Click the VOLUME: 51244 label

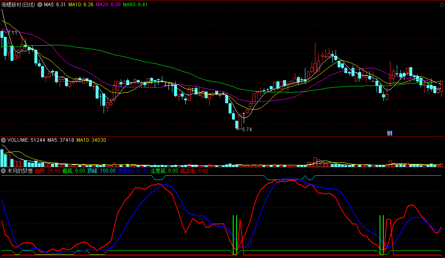pos(26,140)
